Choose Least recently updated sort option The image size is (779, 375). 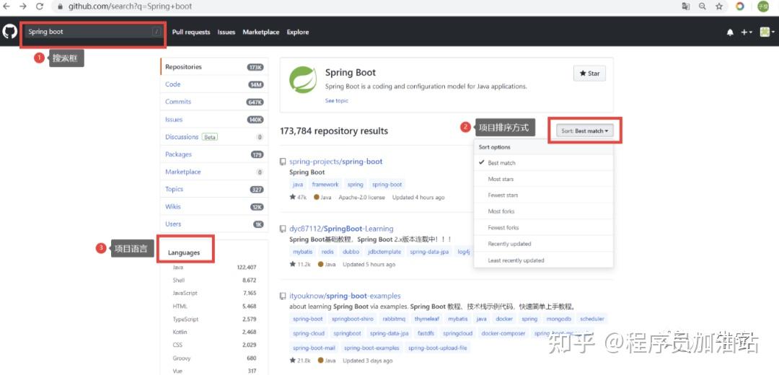(x=544, y=260)
